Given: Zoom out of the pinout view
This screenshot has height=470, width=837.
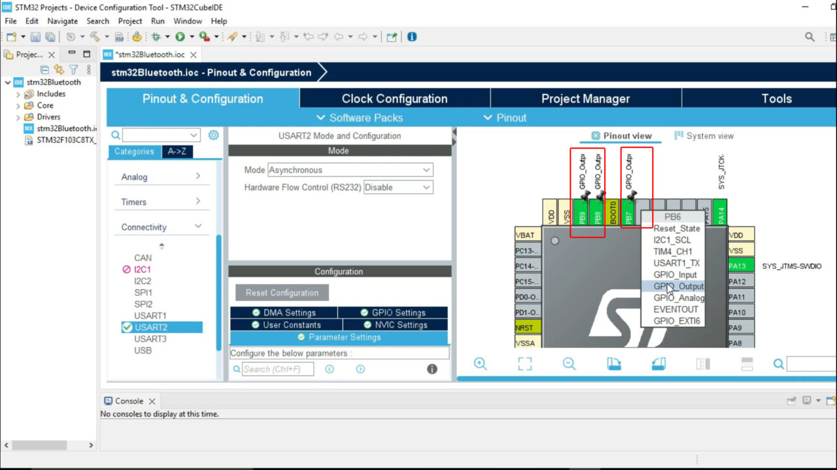Looking at the screenshot, I should tap(569, 364).
